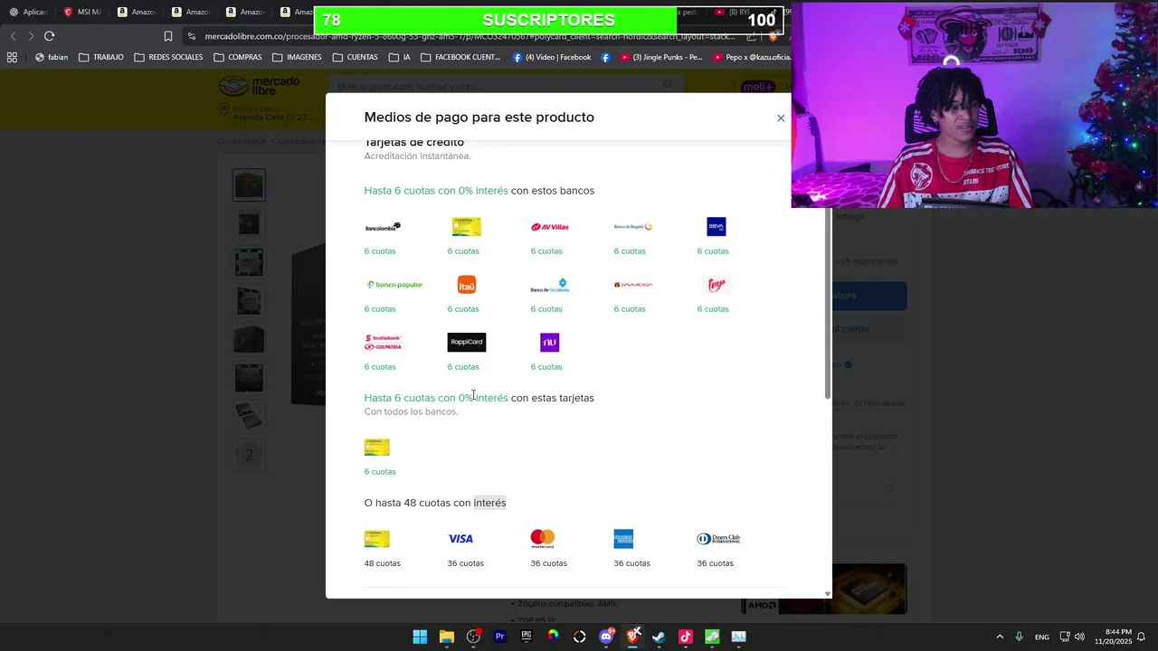Click '36 cuotas' under Visa

(465, 563)
